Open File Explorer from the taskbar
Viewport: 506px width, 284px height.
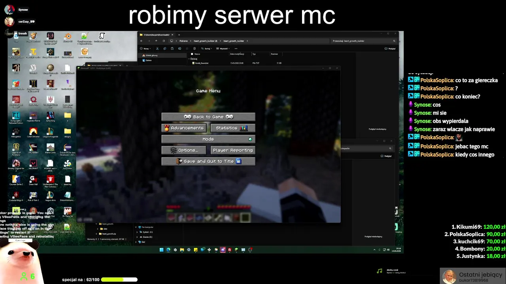click(182, 249)
